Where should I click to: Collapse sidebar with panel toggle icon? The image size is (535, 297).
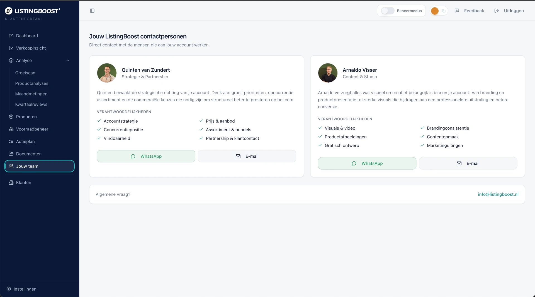(92, 11)
